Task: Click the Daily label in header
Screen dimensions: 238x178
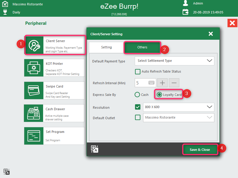Action: pos(16,13)
